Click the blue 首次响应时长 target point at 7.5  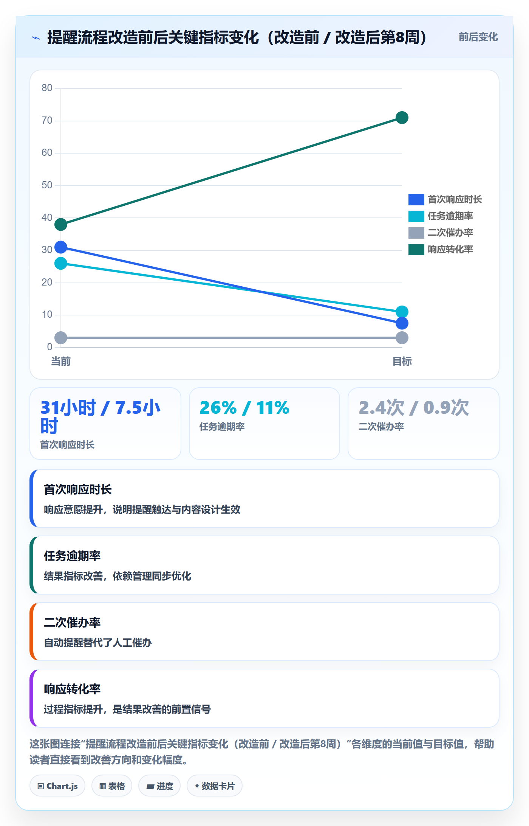tap(402, 323)
